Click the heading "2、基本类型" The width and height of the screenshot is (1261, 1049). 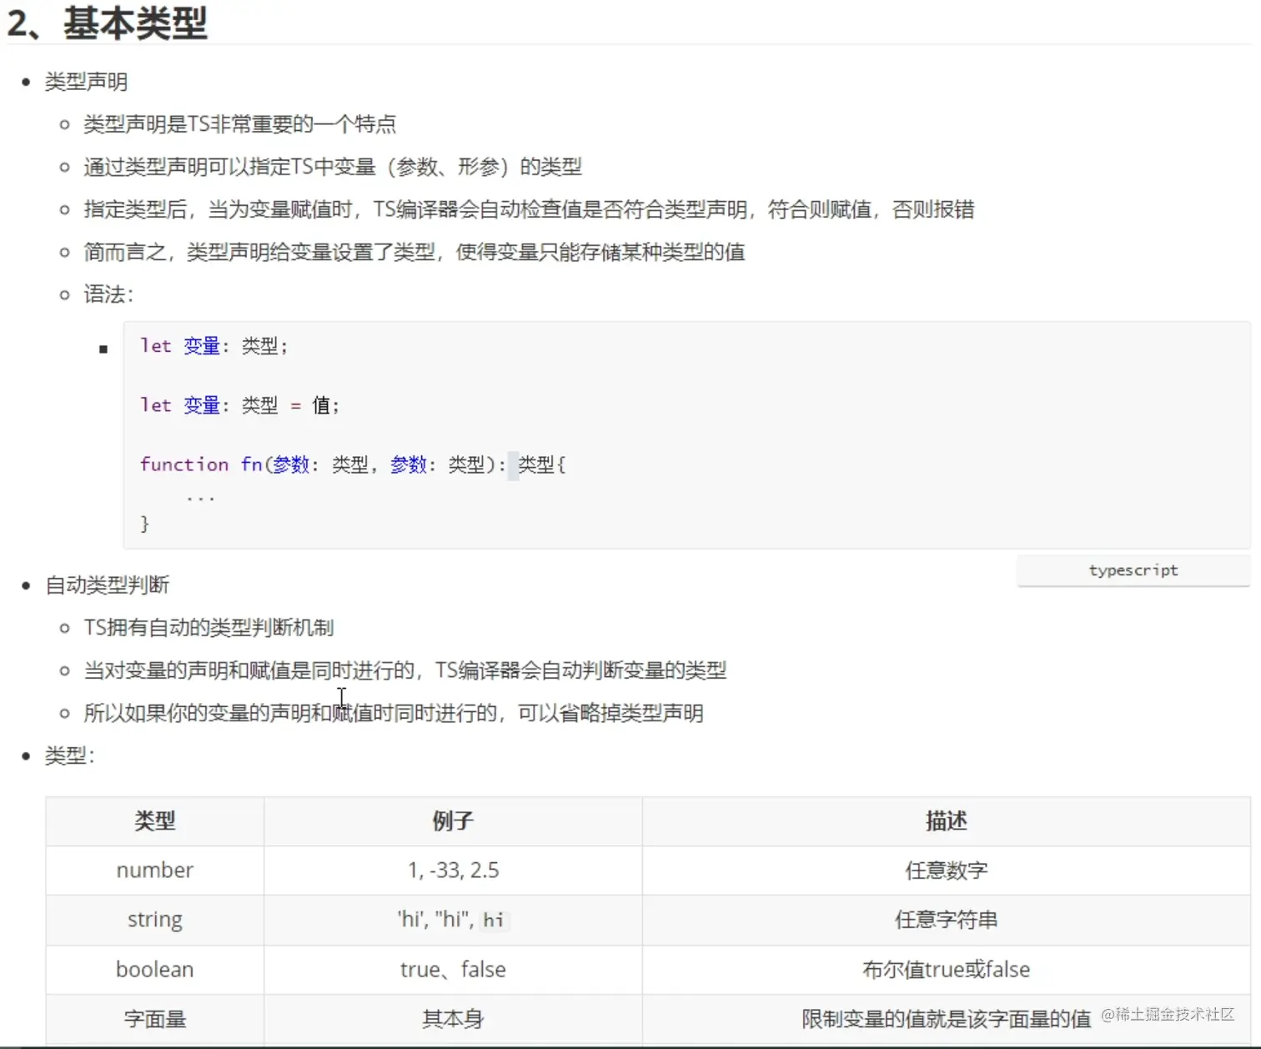point(107,23)
